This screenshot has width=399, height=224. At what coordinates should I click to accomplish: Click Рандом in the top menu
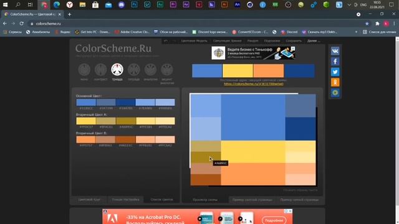252,41
